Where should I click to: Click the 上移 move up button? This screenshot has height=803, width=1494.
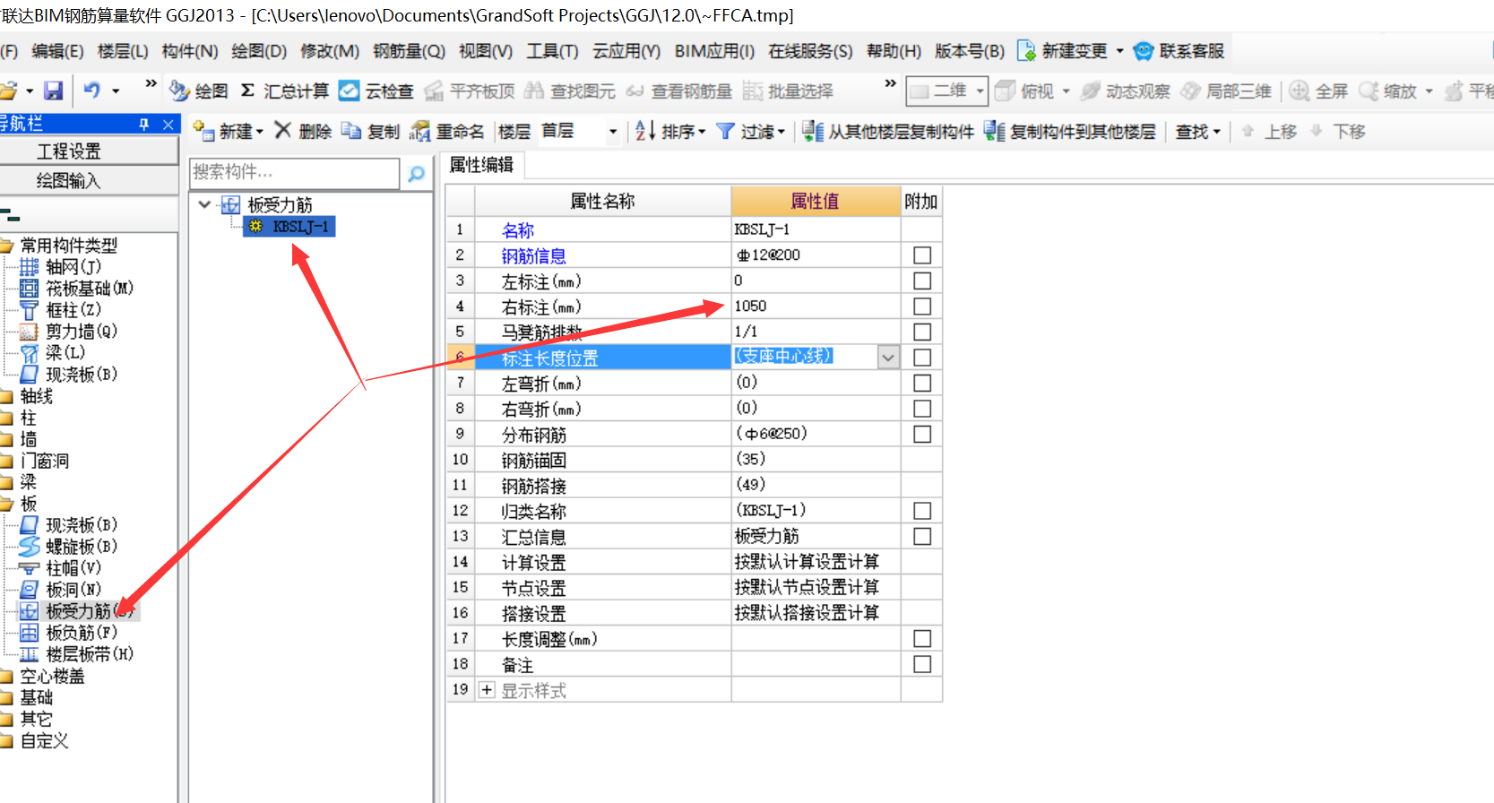point(1270,131)
